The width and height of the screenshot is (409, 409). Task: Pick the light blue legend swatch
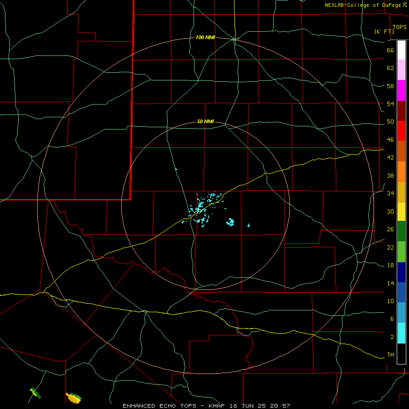[401, 313]
